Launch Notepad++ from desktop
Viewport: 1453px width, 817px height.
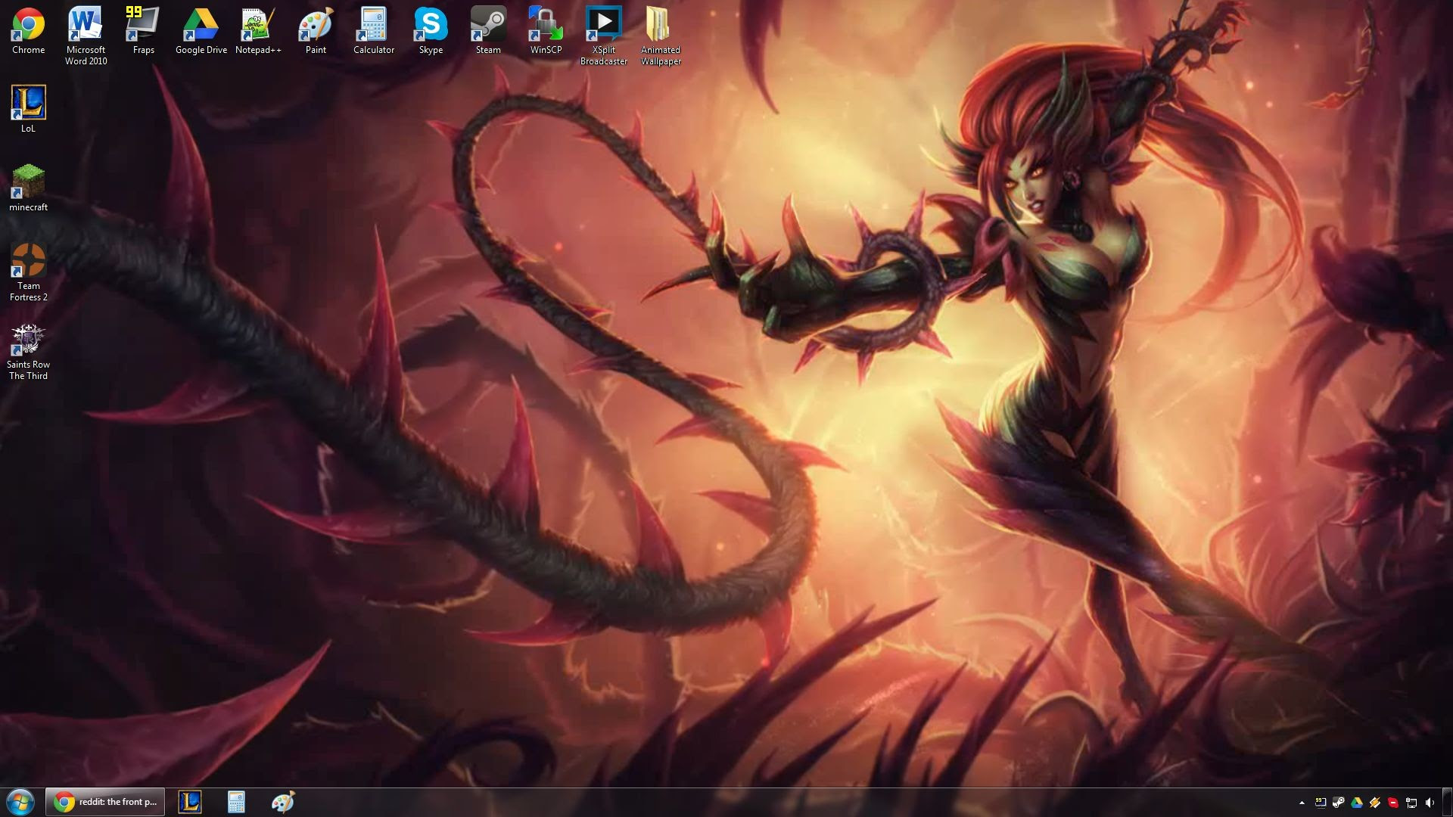tap(258, 26)
